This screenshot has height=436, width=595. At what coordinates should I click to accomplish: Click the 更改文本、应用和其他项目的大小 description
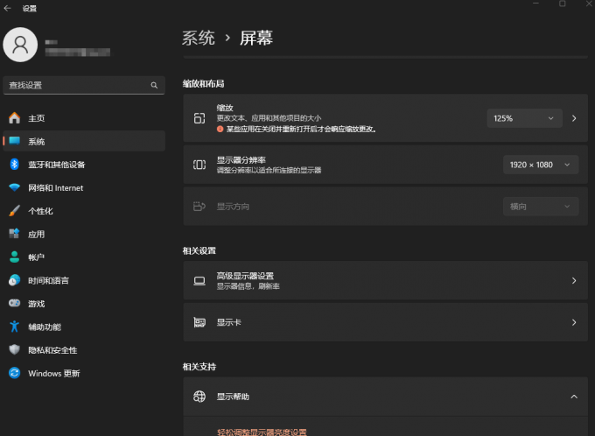coord(269,118)
